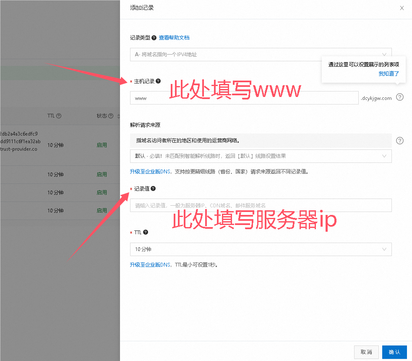Dismiss tooltip with 我知道了

tap(389, 73)
